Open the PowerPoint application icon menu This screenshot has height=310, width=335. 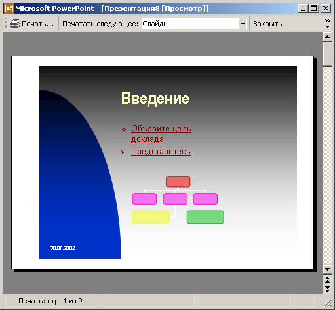[x=9, y=9]
